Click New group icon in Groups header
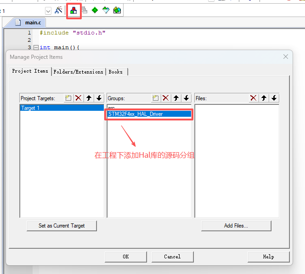305x274 pixels. 156,98
